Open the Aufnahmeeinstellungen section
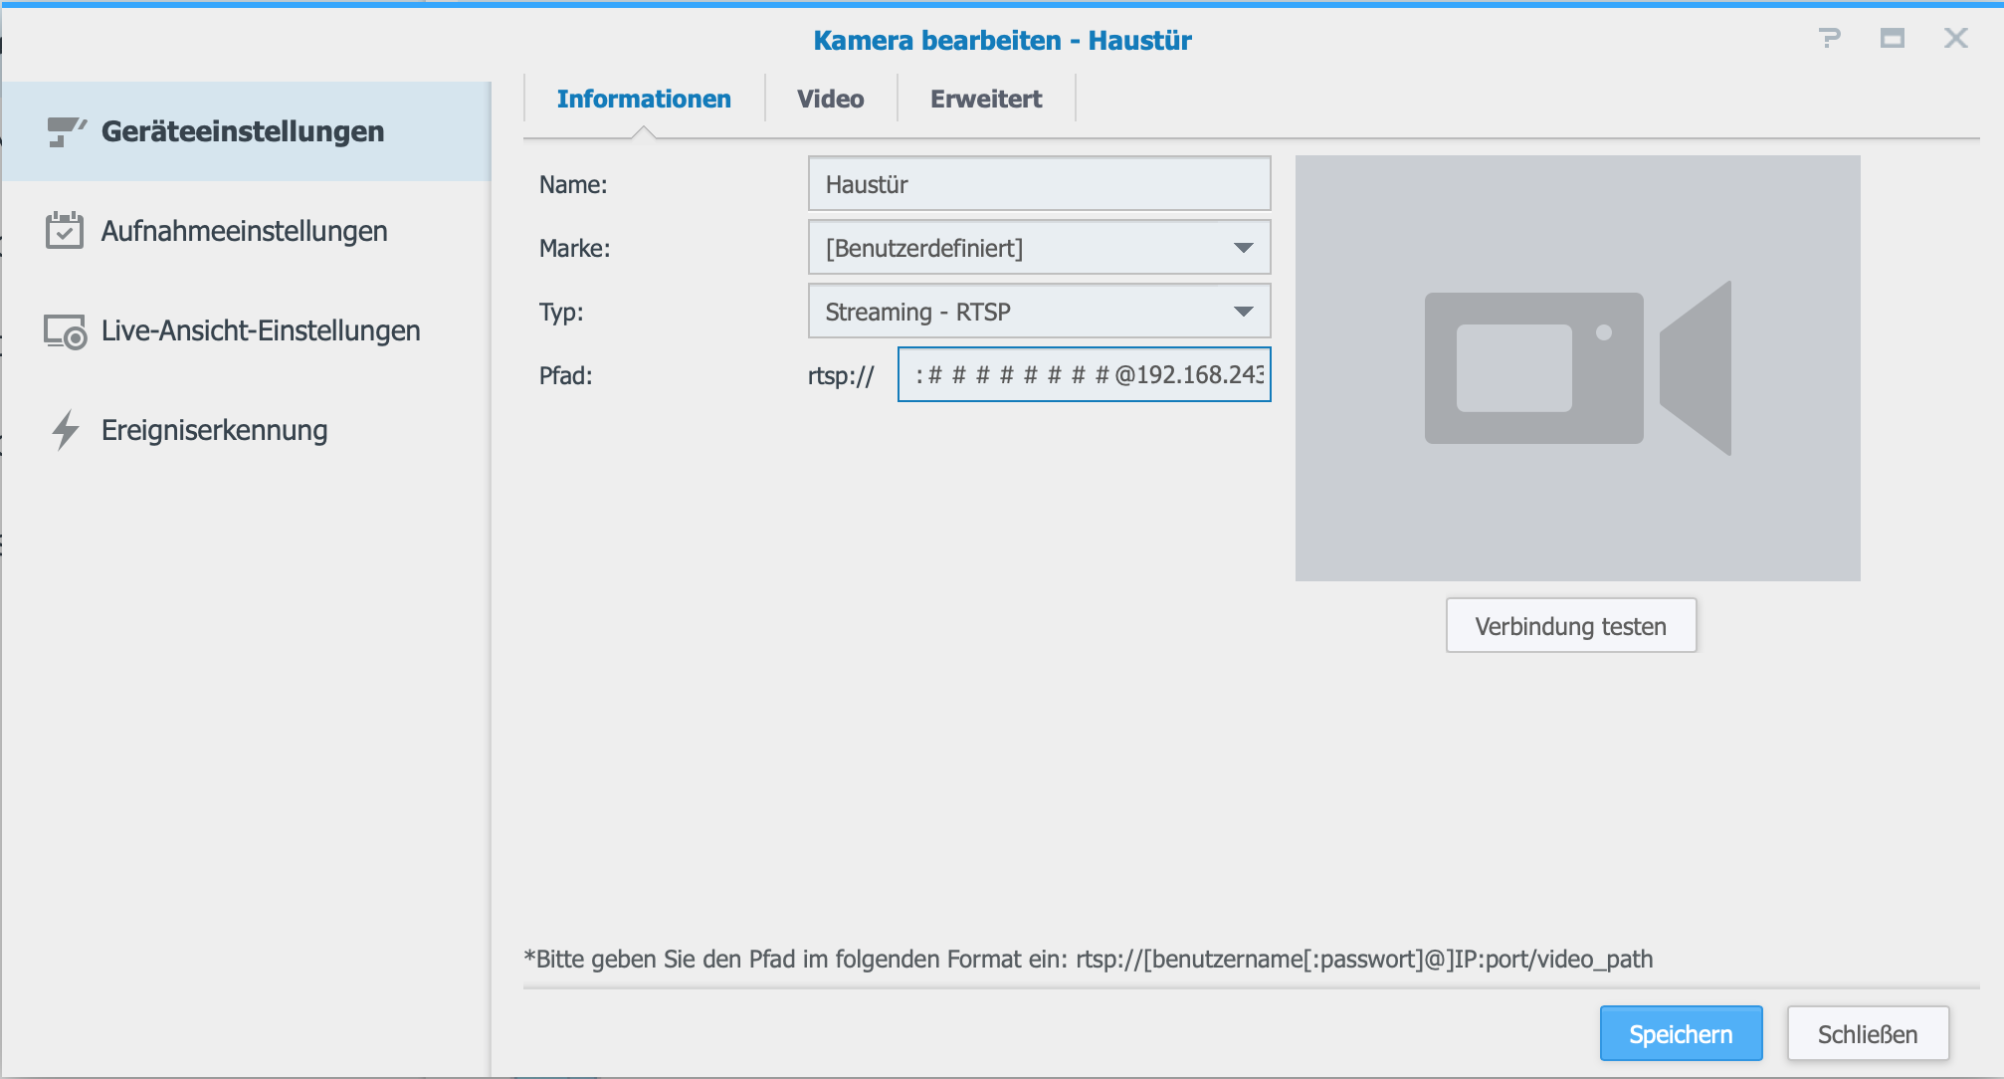This screenshot has height=1079, width=2004. [x=247, y=231]
